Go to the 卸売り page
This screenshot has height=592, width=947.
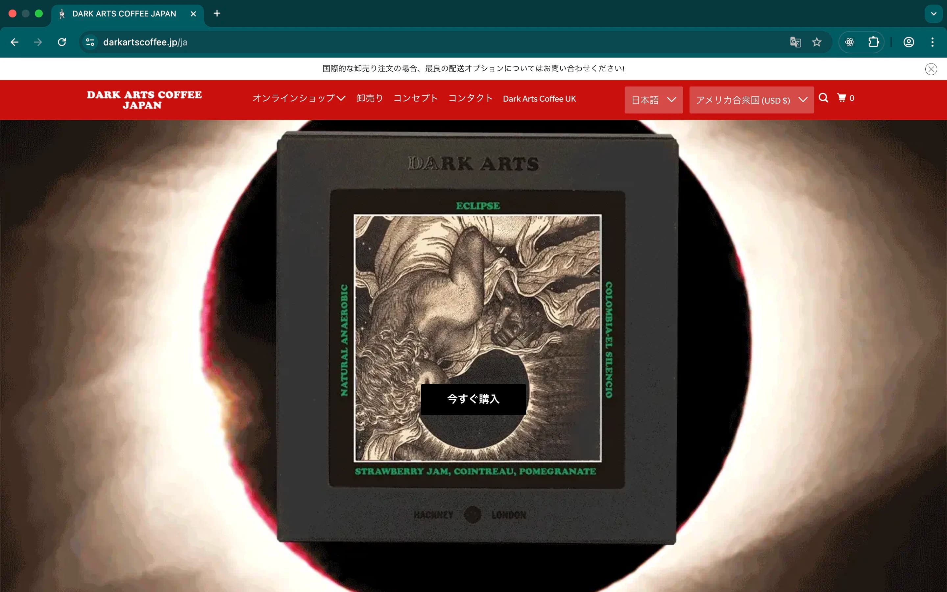pos(369,98)
